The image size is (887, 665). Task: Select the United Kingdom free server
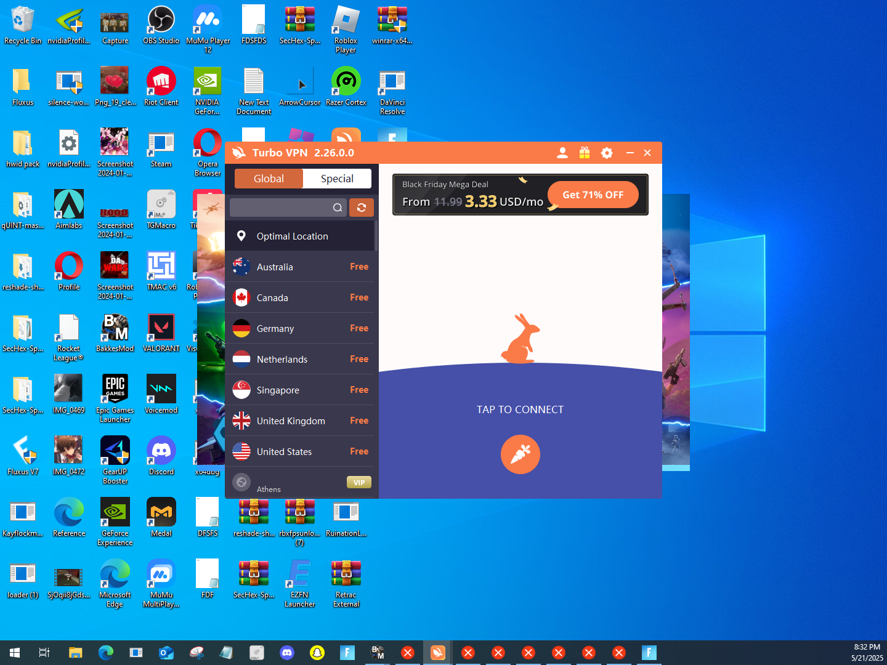click(x=300, y=421)
